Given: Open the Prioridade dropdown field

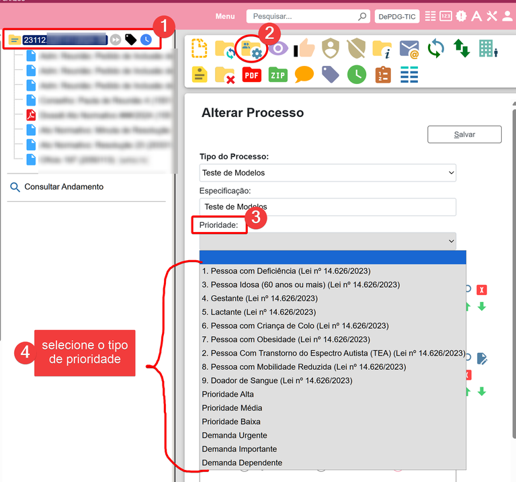Looking at the screenshot, I should point(328,241).
